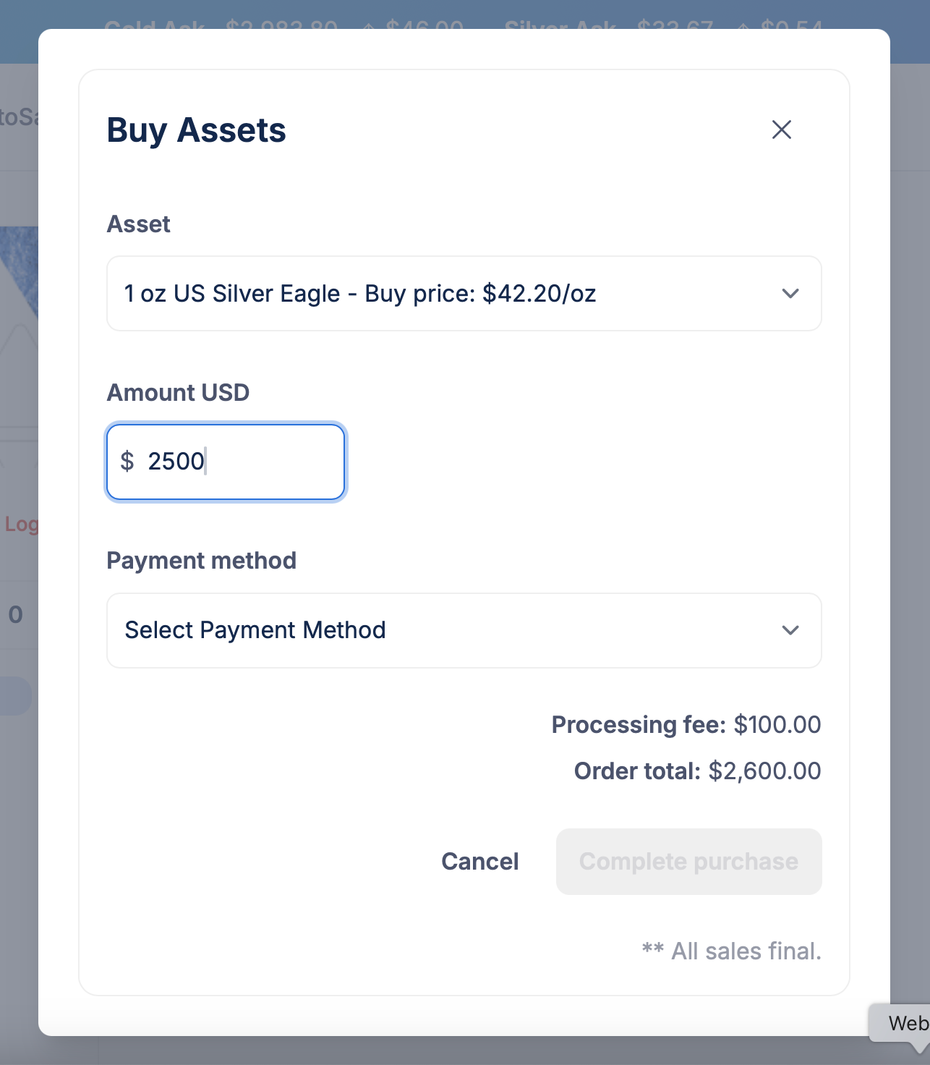Click the Gold Ask price ticker

click(283, 27)
